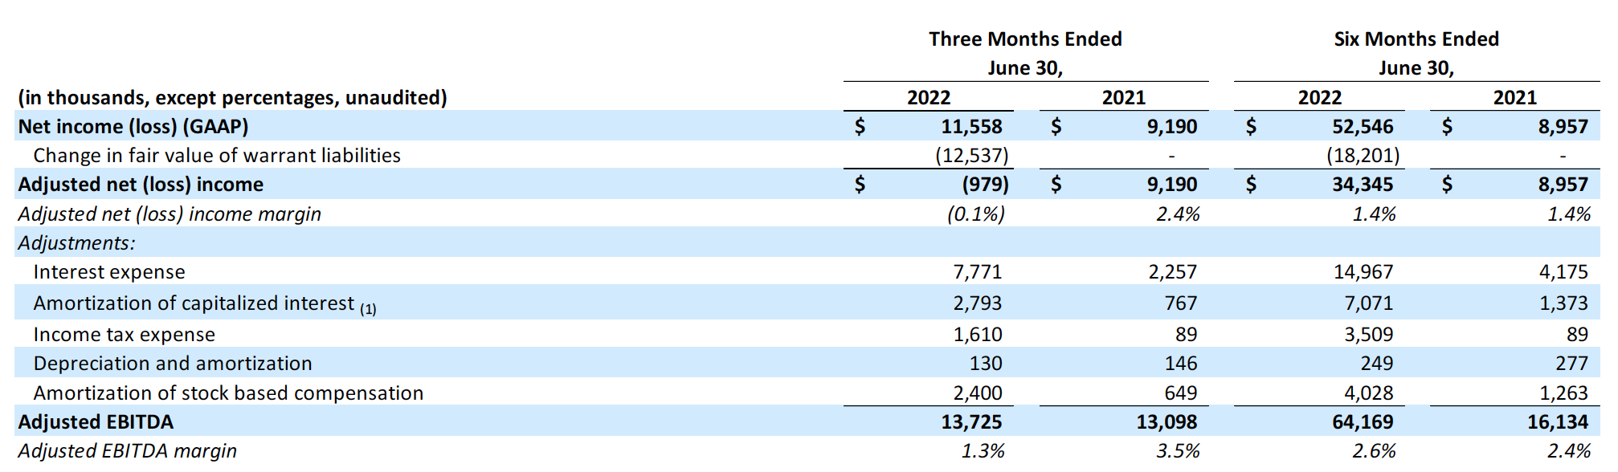Viewport: 1618px width, 472px height.
Task: Click the "Adjustments:" section heading
Action: (x=77, y=243)
